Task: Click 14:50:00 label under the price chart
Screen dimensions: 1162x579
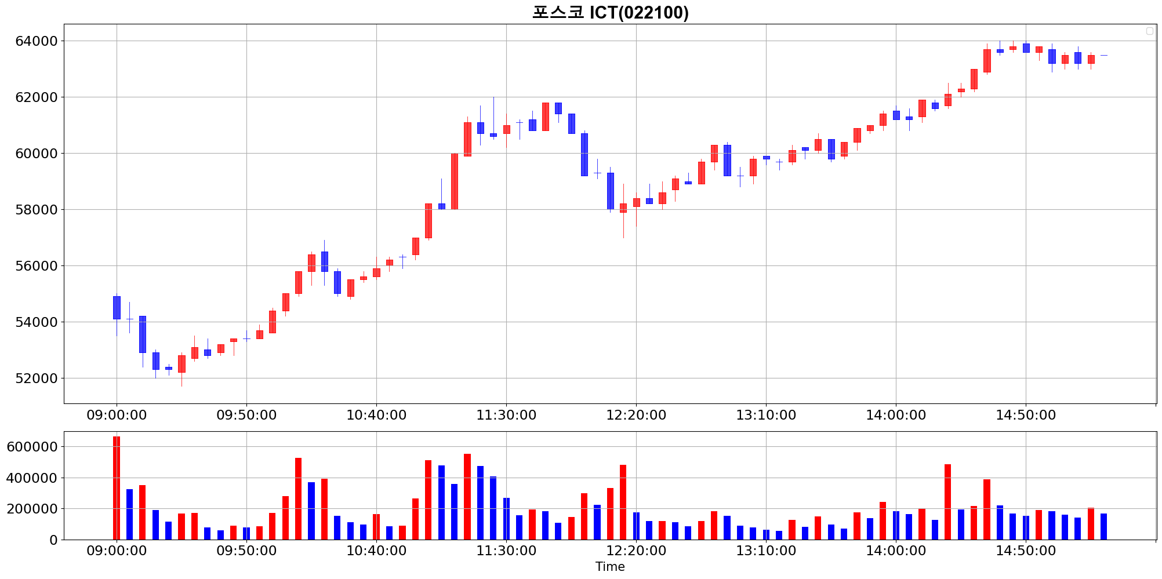Action: click(1026, 415)
